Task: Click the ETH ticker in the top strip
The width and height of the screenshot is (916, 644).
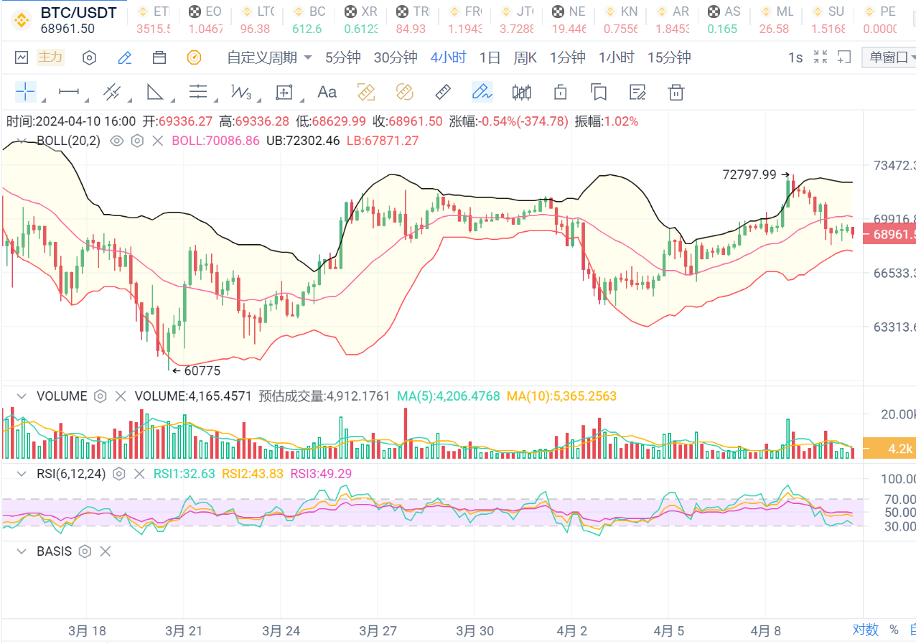Action: [154, 19]
